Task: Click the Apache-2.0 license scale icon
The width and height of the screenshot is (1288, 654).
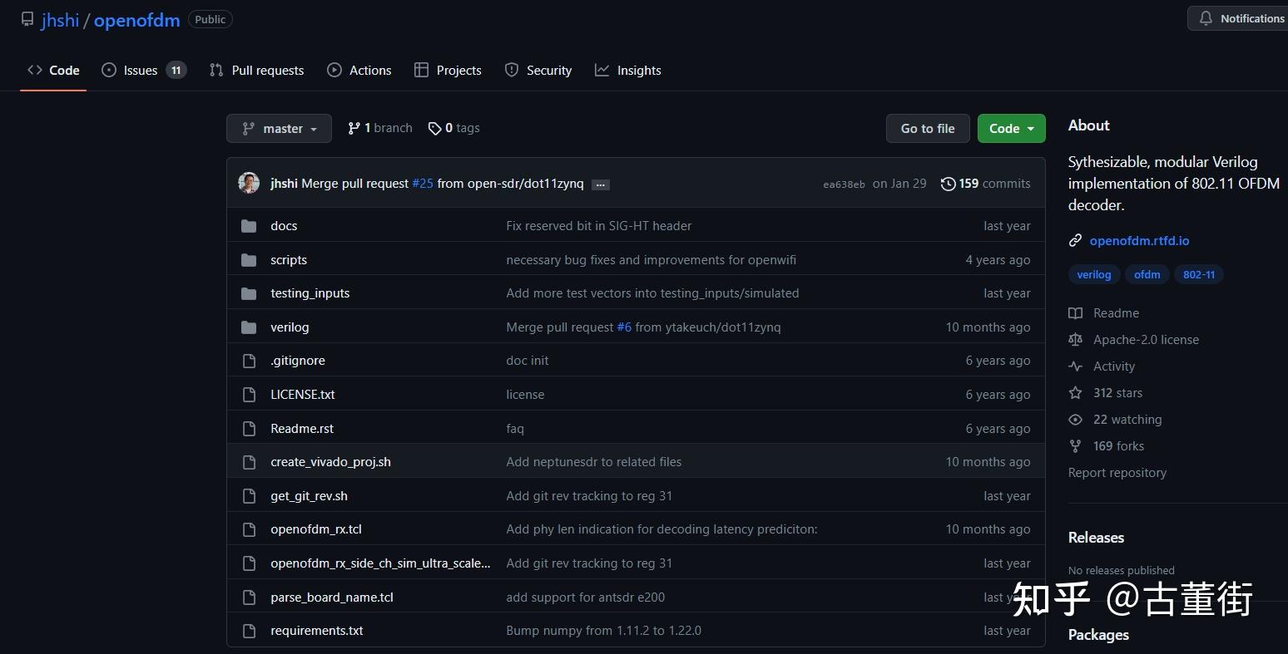Action: pyautogui.click(x=1075, y=339)
